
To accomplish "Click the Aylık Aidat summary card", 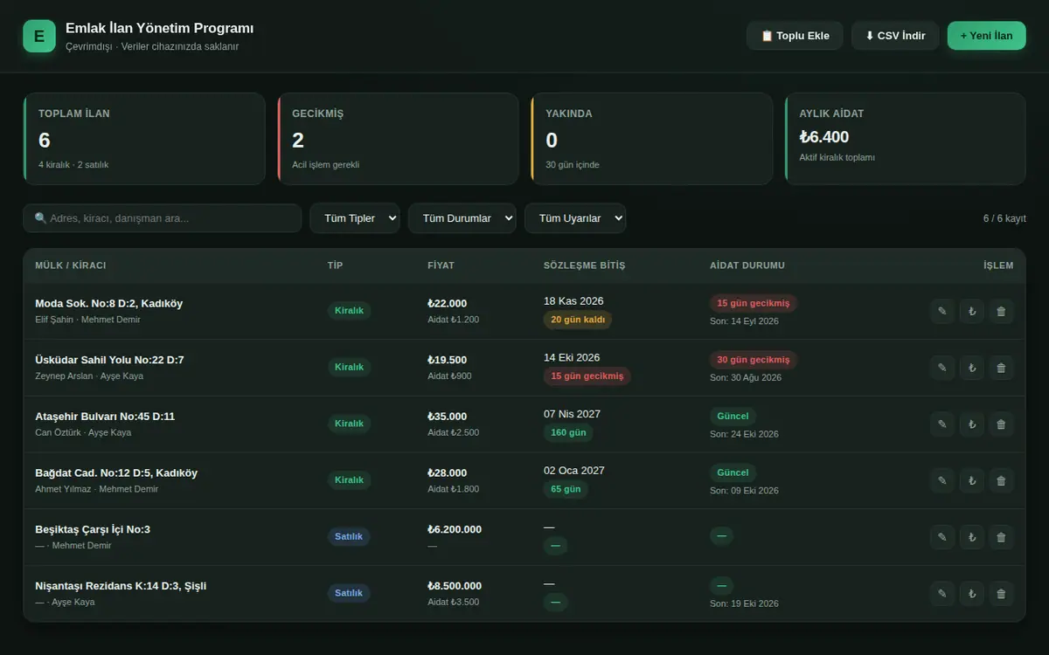I will [906, 139].
